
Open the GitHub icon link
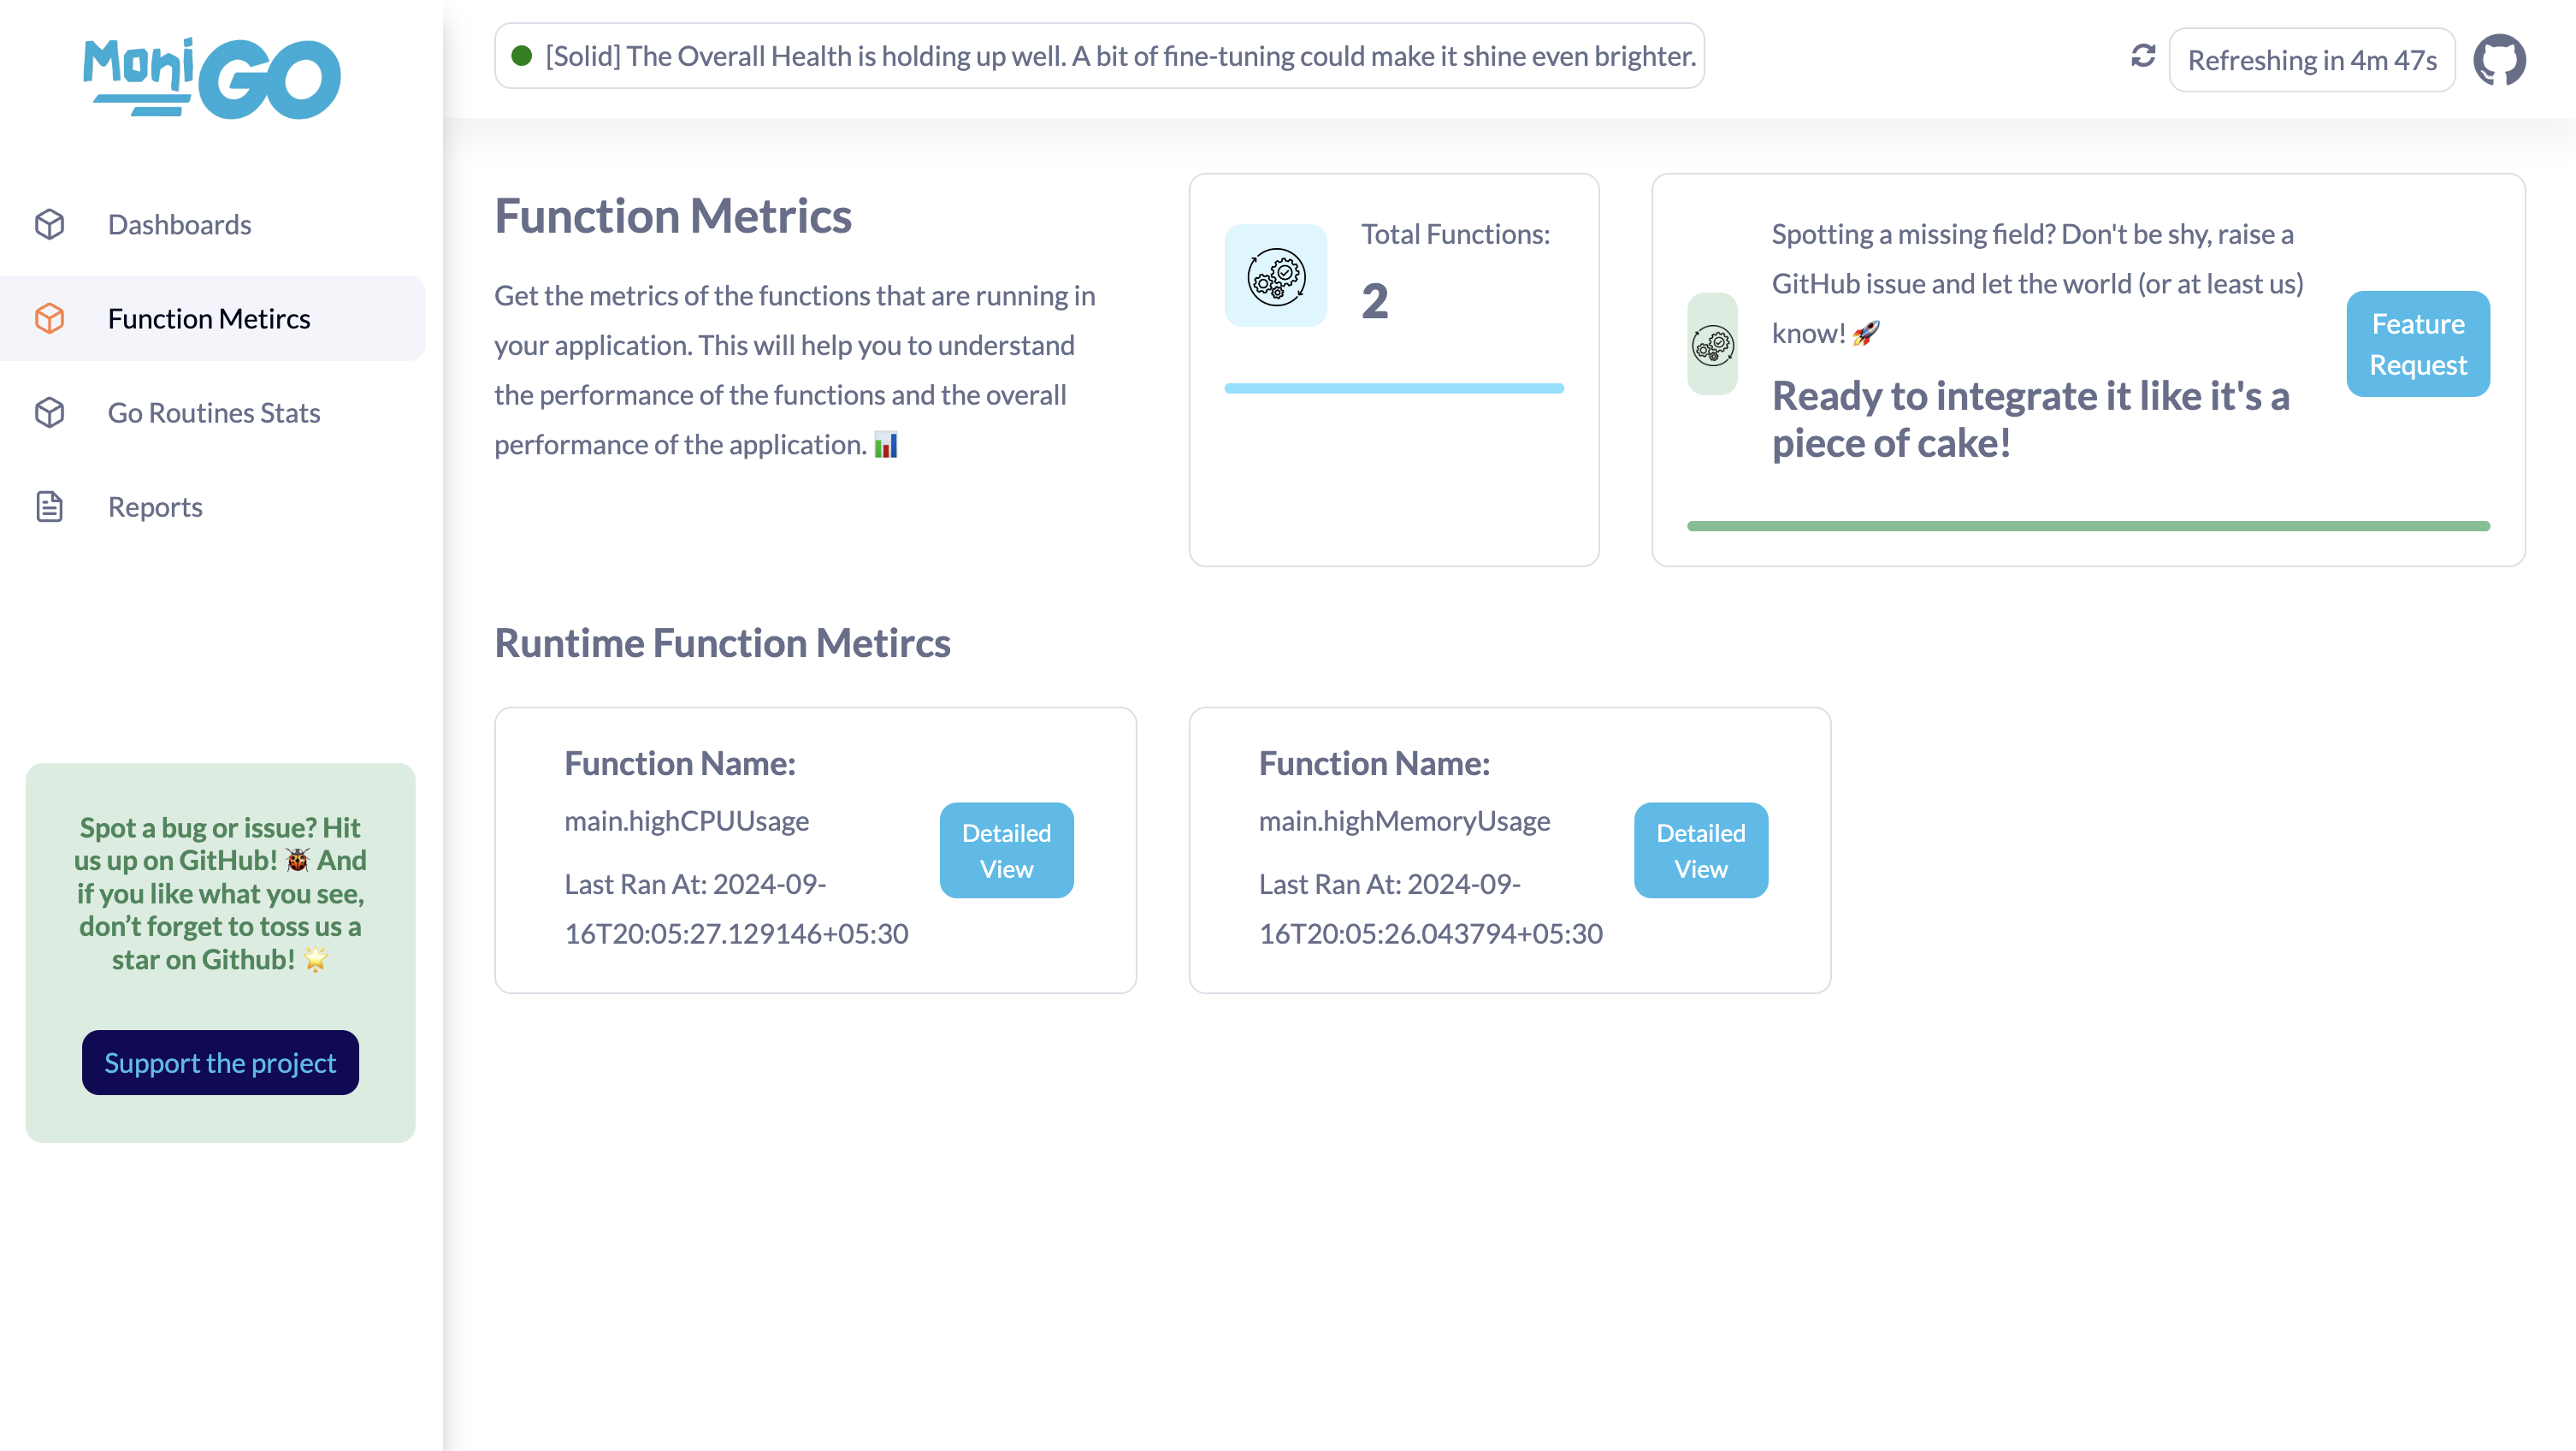click(x=2499, y=60)
